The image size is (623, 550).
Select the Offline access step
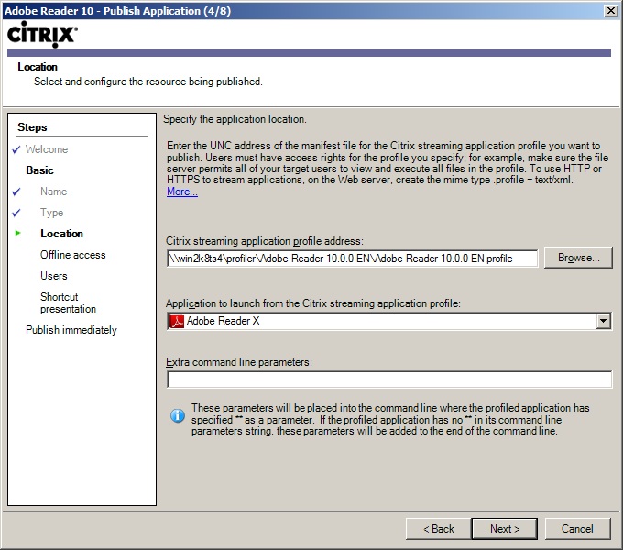pos(73,255)
